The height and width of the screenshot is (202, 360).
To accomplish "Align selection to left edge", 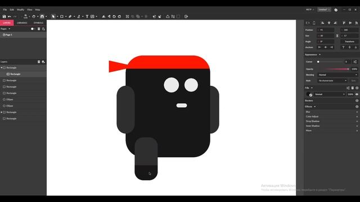I will click(x=322, y=23).
